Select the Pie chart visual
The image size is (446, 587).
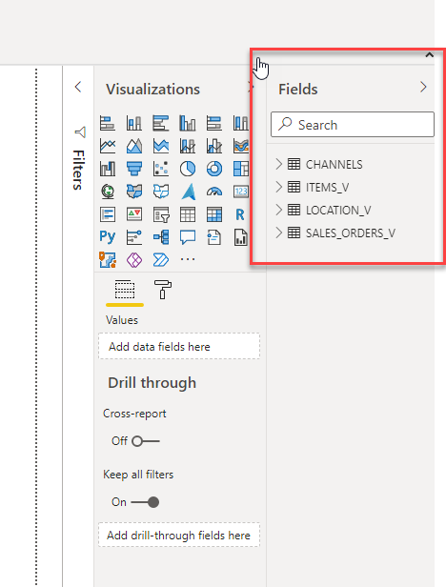click(x=188, y=169)
